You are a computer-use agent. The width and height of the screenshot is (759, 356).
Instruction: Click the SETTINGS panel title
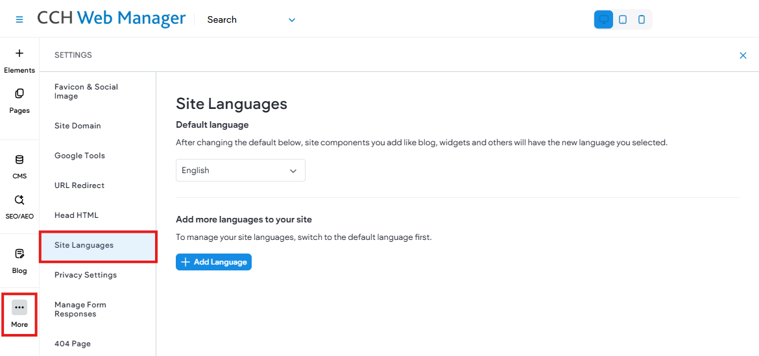[x=73, y=55]
